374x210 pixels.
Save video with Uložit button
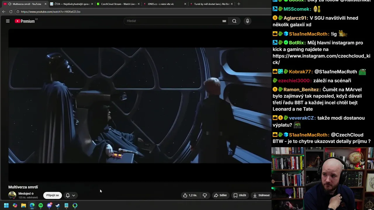tap(240, 195)
